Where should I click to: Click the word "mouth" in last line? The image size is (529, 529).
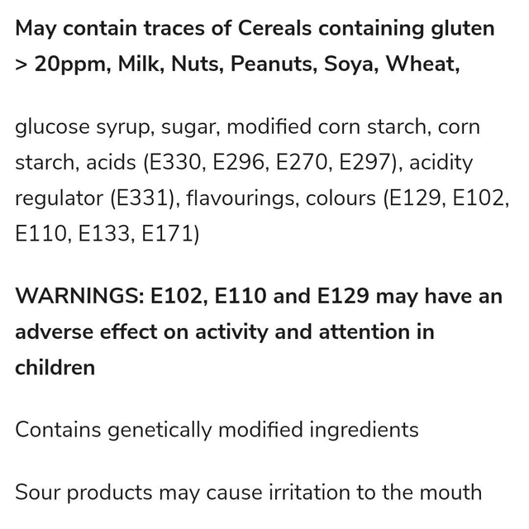pyautogui.click(x=450, y=493)
